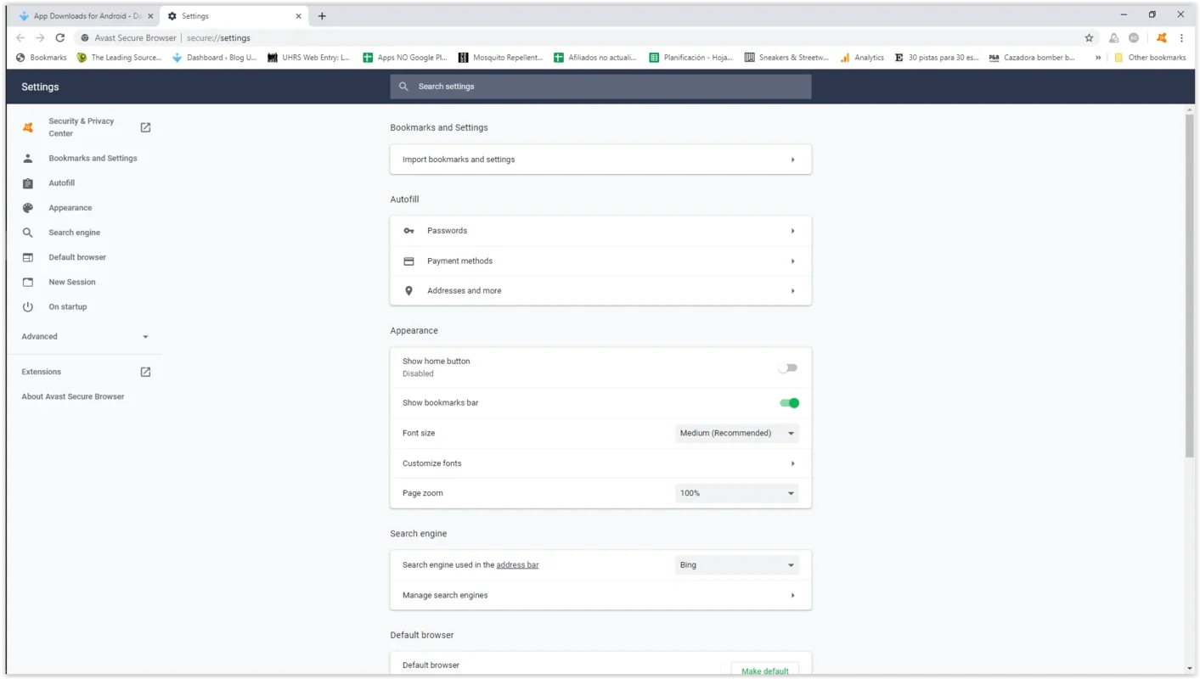Viewport: 1200px width, 679px height.
Task: Open the Other bookmarks folder
Action: click(x=1150, y=57)
